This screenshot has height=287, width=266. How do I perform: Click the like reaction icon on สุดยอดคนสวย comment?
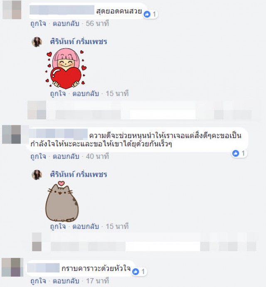147,14
